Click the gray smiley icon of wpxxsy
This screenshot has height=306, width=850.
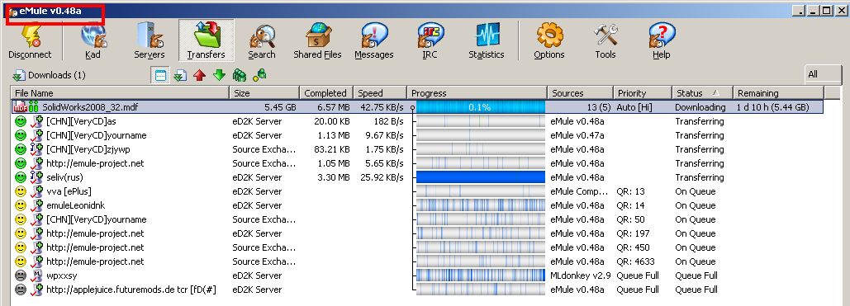click(x=20, y=275)
